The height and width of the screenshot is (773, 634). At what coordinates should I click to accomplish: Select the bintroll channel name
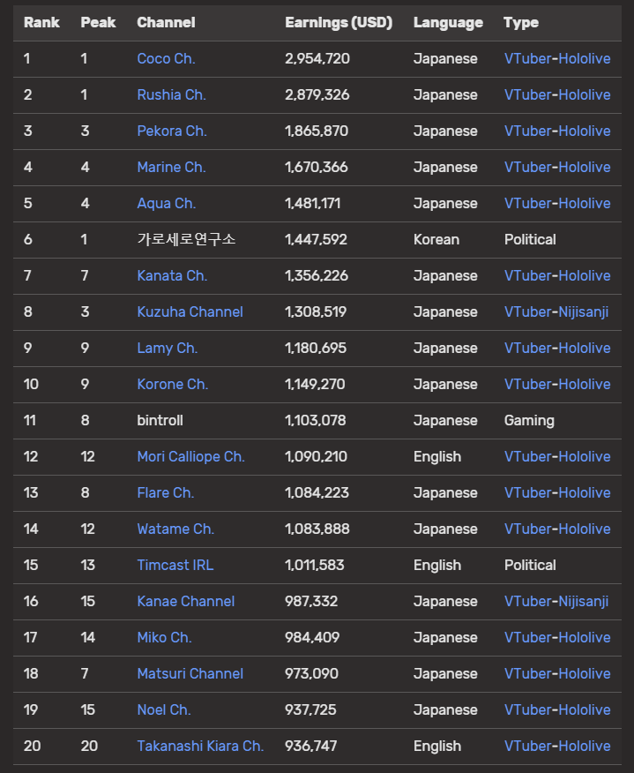point(160,421)
